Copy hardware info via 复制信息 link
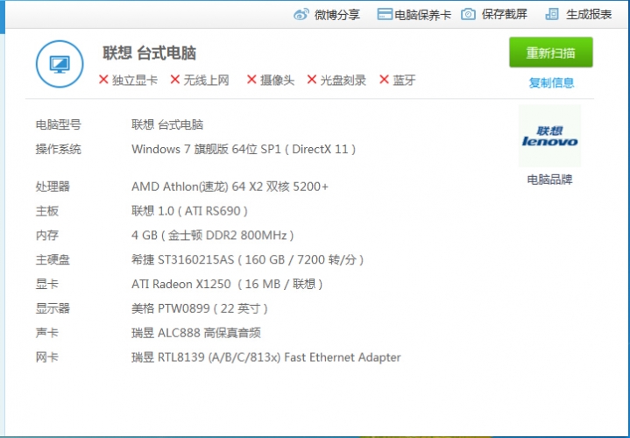The height and width of the screenshot is (438, 630). point(551,82)
